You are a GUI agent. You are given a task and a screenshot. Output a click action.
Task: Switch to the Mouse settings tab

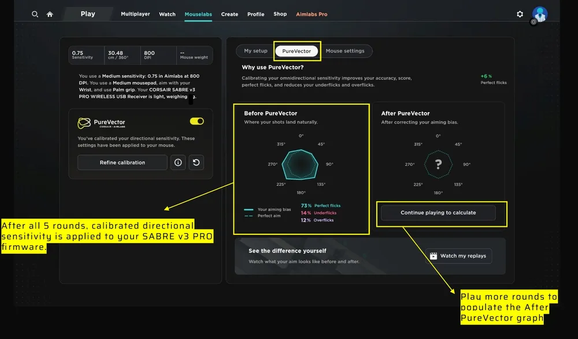coord(345,51)
